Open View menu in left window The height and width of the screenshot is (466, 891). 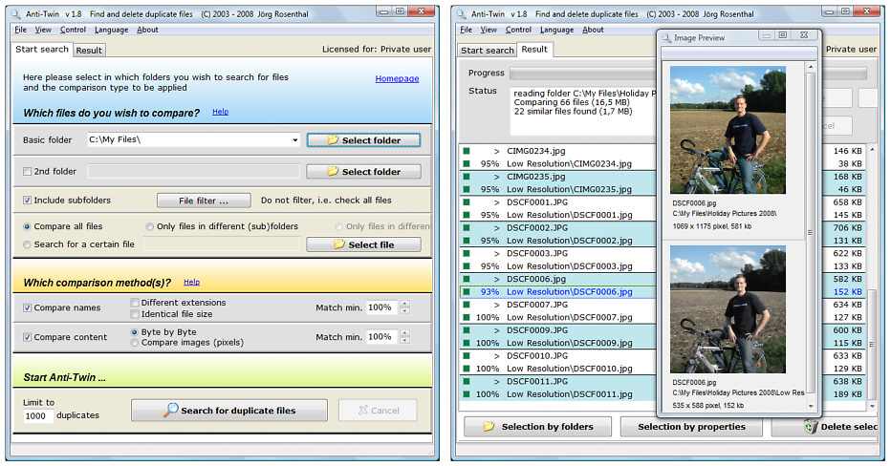click(43, 30)
